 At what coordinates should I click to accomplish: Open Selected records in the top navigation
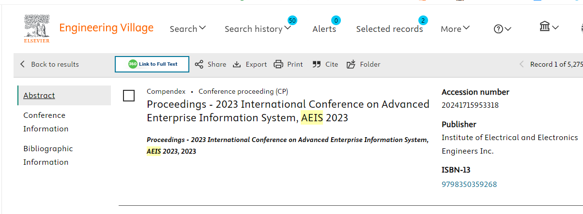(390, 29)
